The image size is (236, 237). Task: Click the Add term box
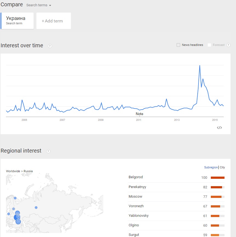[53, 21]
